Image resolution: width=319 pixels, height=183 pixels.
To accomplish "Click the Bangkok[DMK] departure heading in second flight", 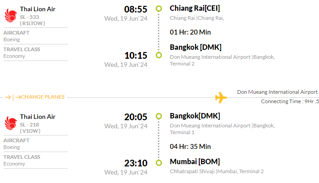I will (195, 116).
